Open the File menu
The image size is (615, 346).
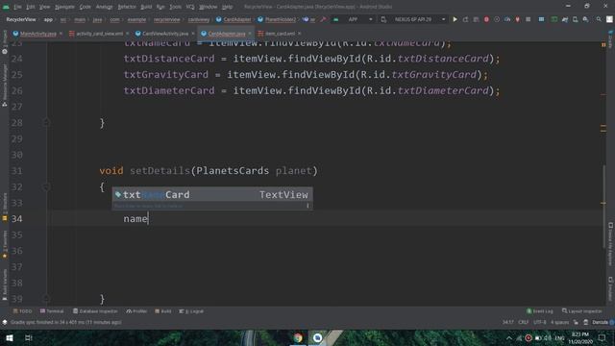click(17, 7)
